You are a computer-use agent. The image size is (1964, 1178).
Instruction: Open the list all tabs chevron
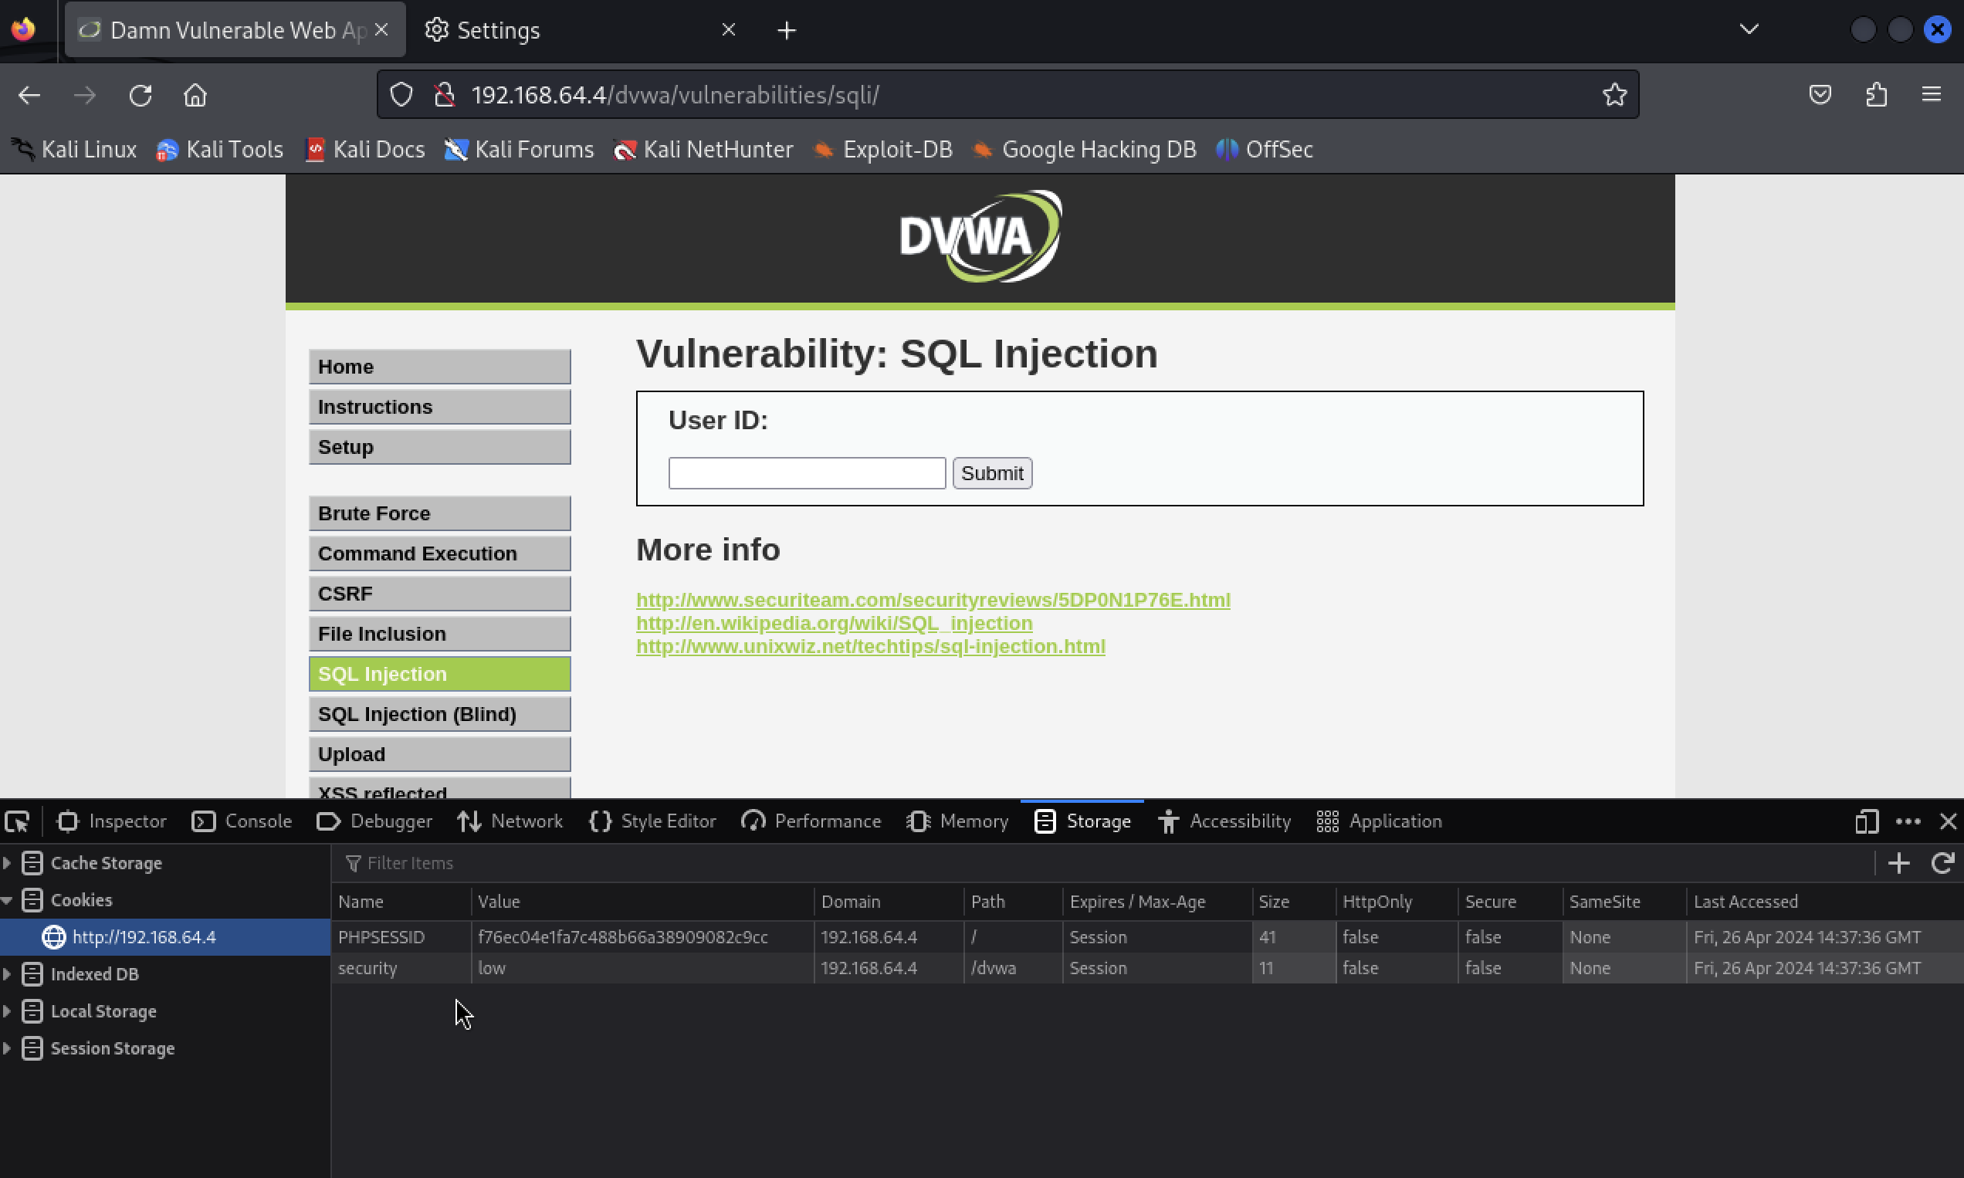1749,29
